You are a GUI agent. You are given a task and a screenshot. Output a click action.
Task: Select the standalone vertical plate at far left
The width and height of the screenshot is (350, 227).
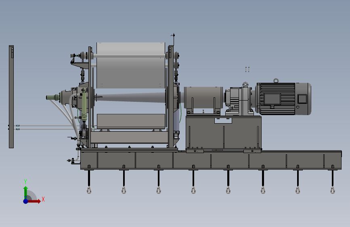(11, 97)
